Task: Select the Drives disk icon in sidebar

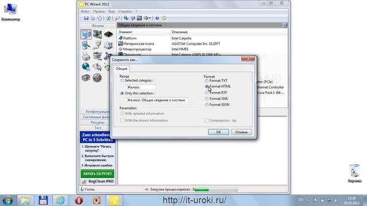Action: [x=108, y=45]
